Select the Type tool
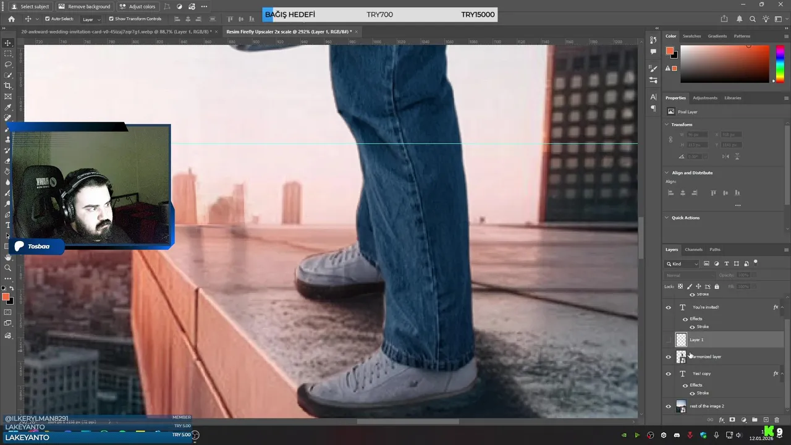Screen dimensions: 791x445 pos(8,225)
